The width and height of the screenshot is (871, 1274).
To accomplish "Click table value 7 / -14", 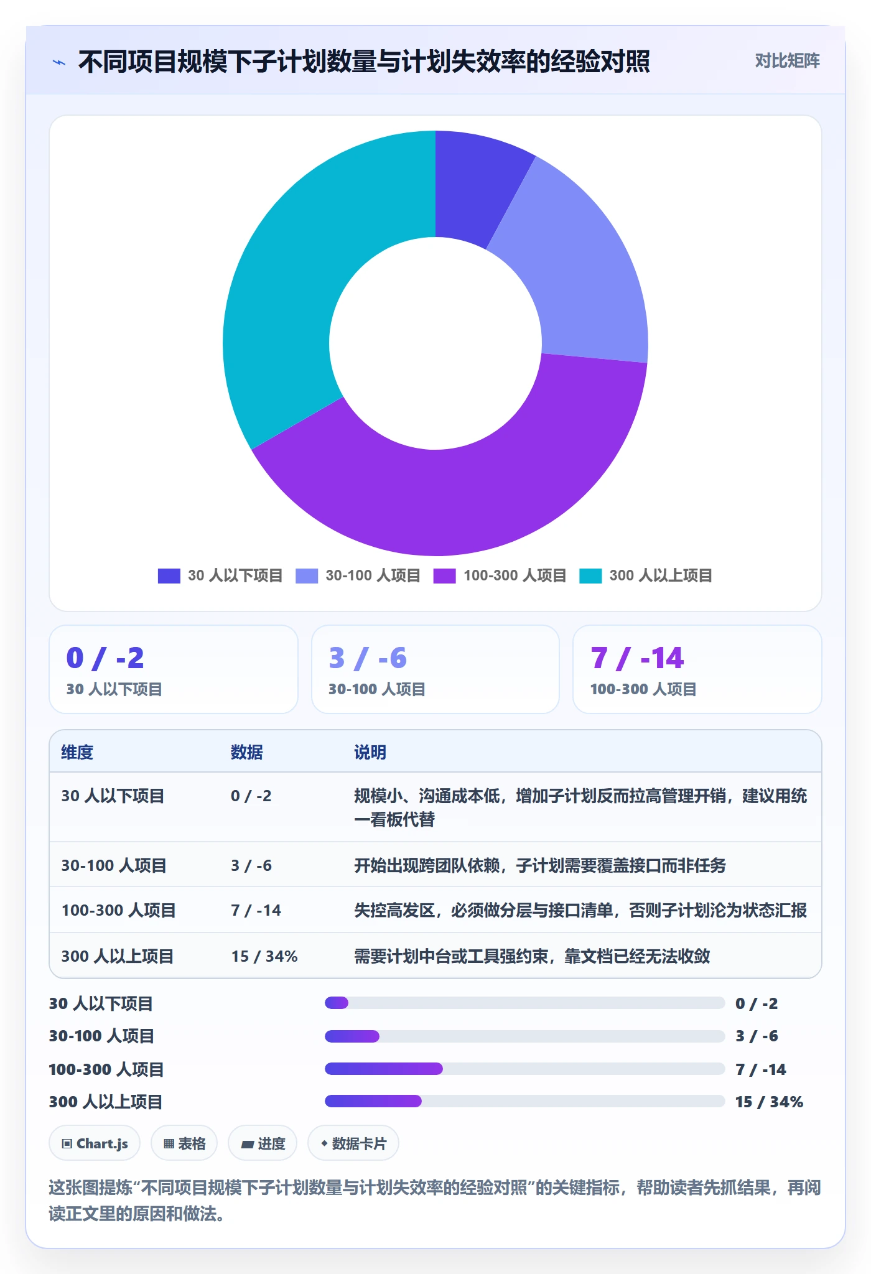I will (256, 910).
